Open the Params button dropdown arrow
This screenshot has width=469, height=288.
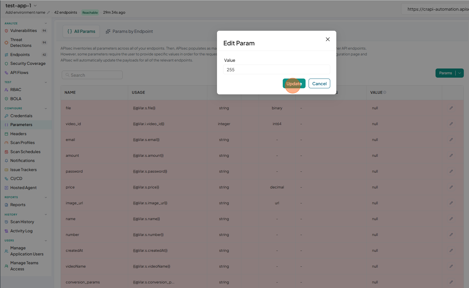pos(460,73)
